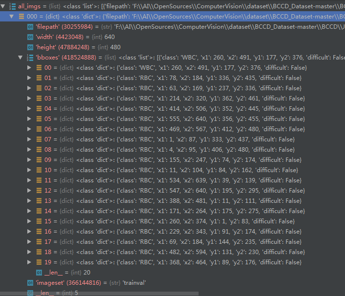The image size is (345, 296).
Task: Select row 16 with x1: 229
Action: (173, 231)
